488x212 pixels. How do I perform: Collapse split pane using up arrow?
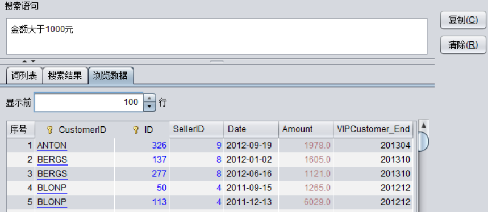[x=24, y=61]
